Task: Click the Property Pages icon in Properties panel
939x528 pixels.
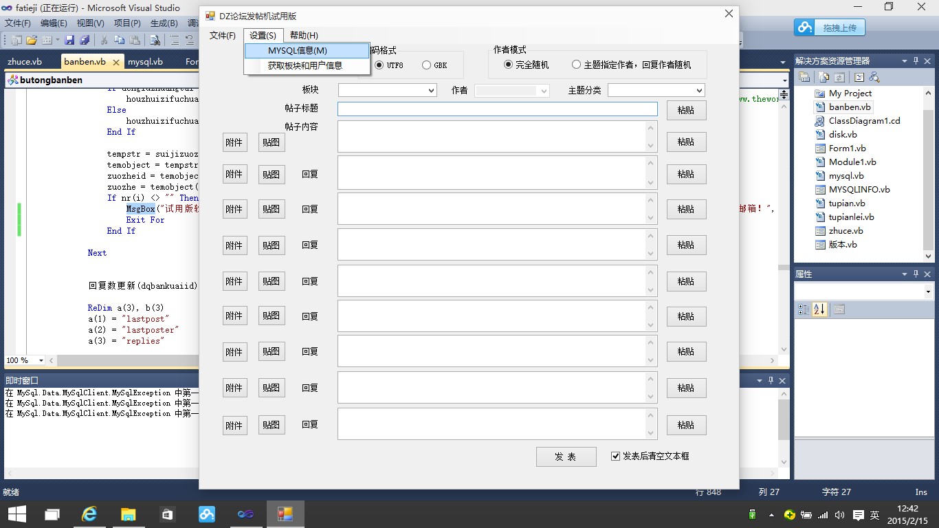Action: tap(839, 309)
